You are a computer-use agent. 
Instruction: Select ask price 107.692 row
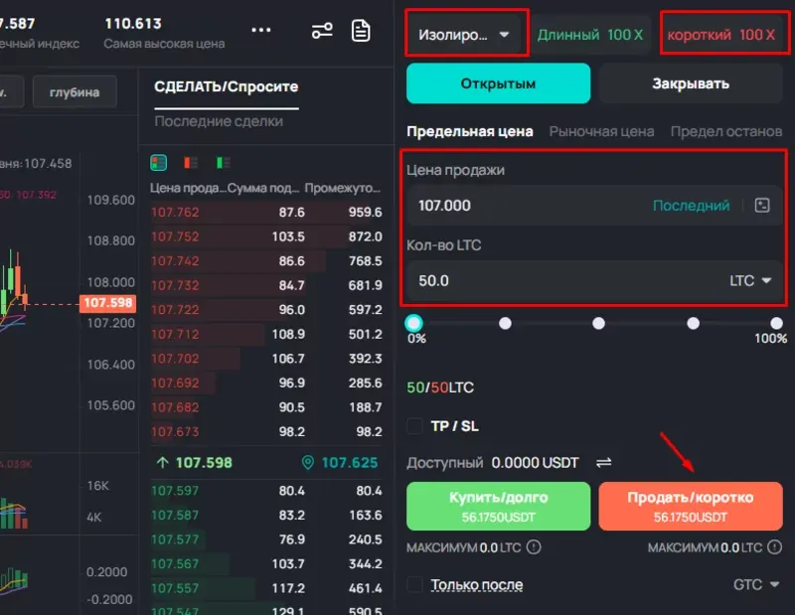266,383
